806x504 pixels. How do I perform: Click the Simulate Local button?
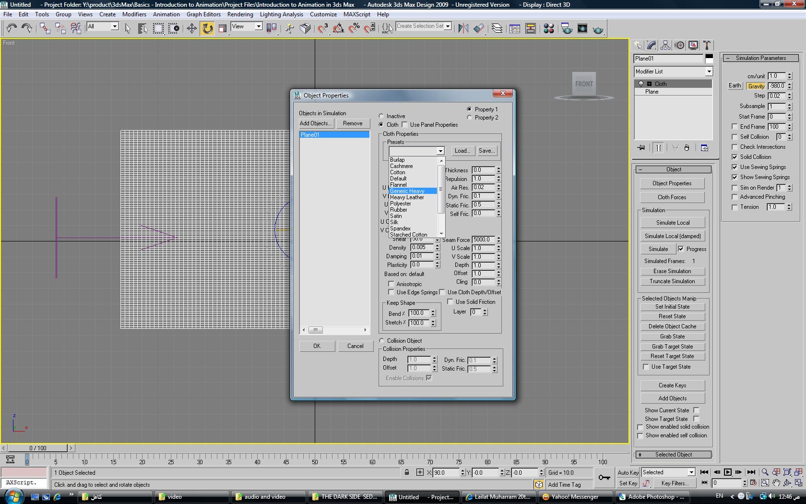tap(673, 223)
